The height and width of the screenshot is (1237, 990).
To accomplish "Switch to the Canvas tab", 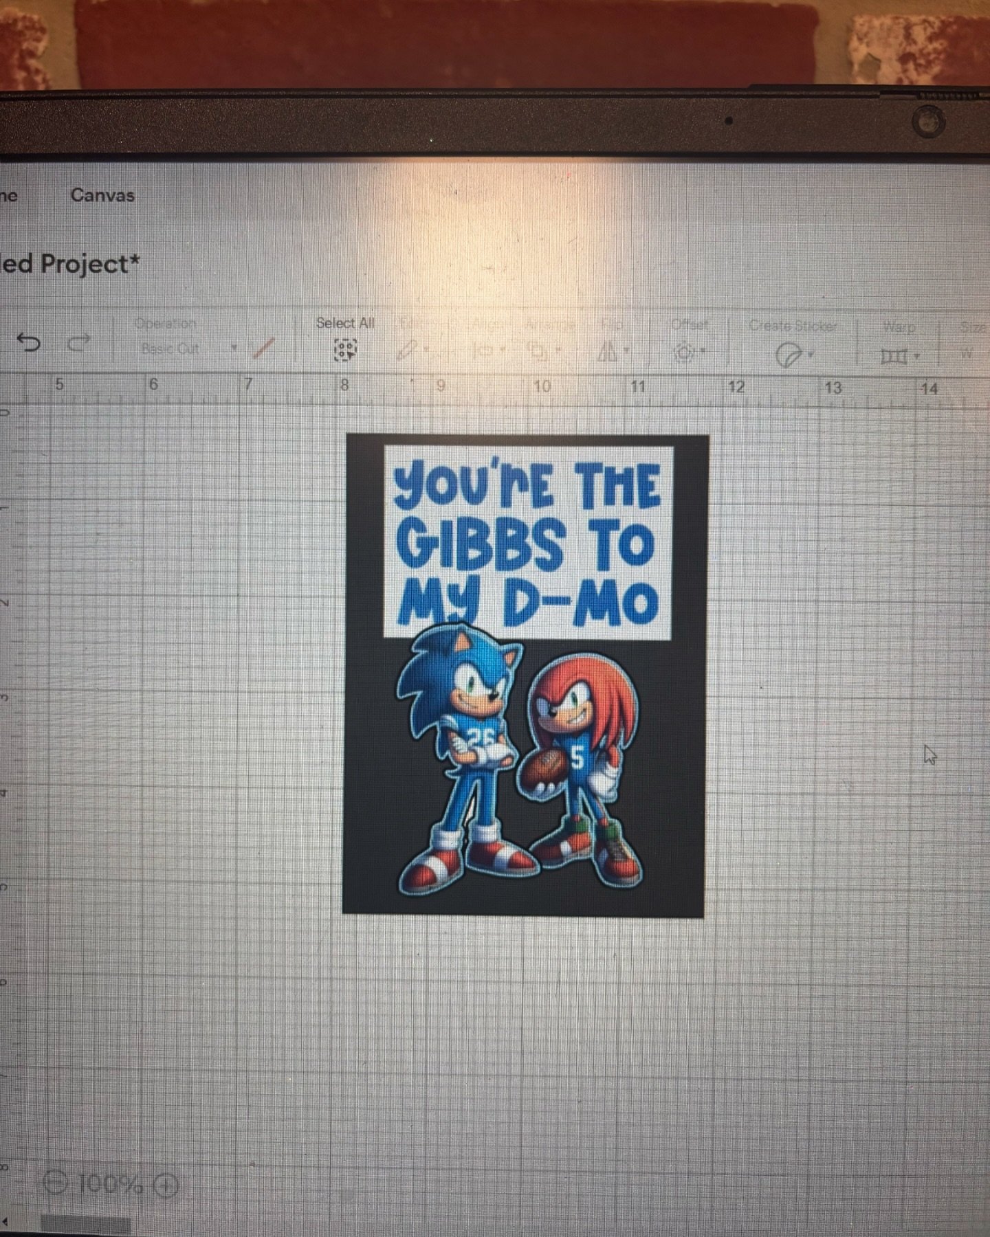I will pos(102,195).
